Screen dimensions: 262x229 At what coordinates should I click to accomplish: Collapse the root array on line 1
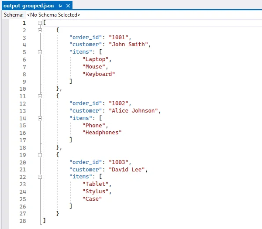[x=40, y=23]
